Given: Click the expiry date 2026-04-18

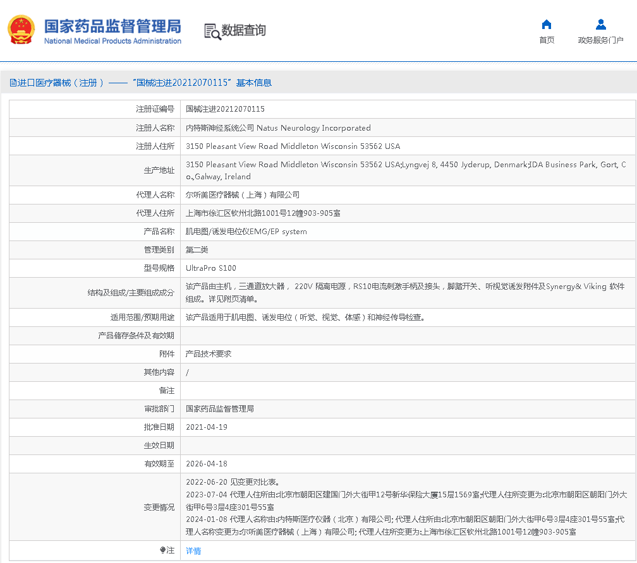Looking at the screenshot, I should click(x=206, y=464).
